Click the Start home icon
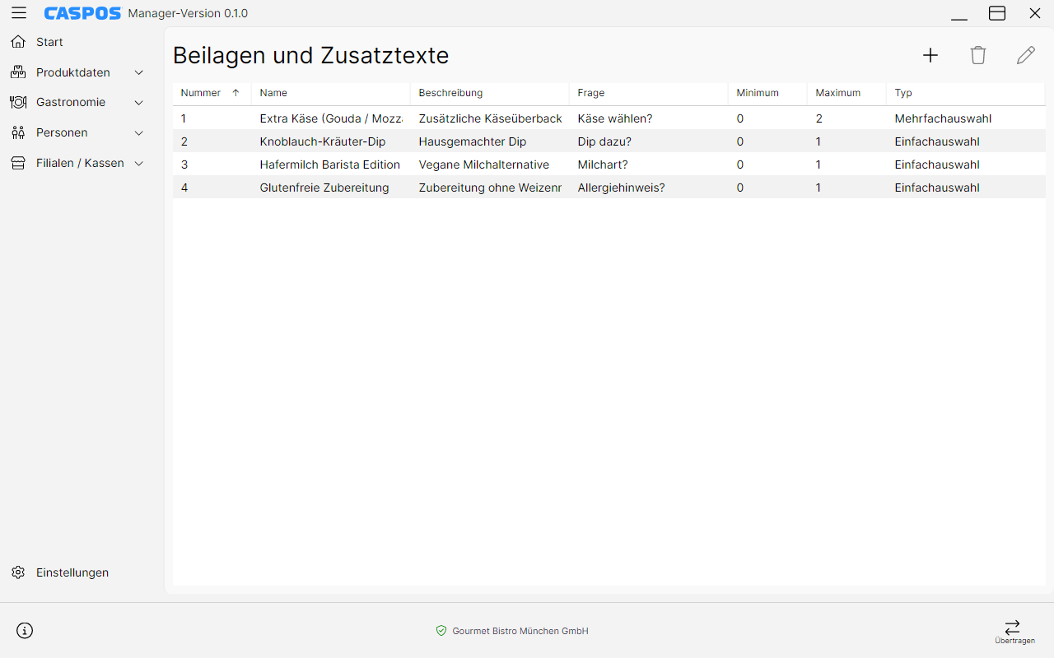Screen dimensions: 1054x658 pos(18,42)
